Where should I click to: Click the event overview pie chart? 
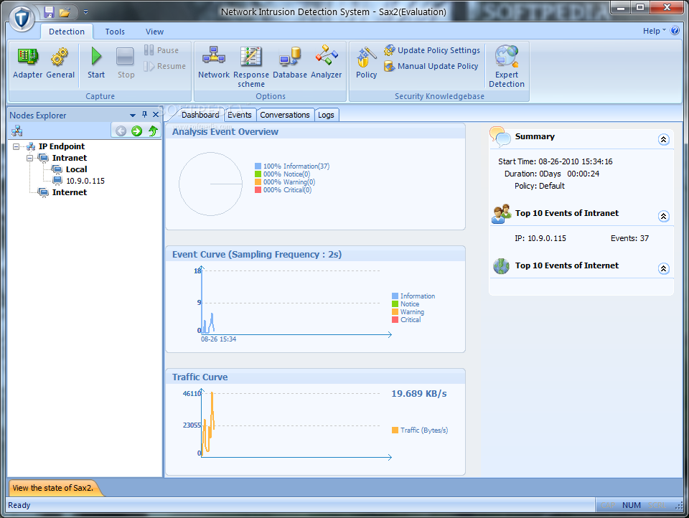(x=210, y=184)
